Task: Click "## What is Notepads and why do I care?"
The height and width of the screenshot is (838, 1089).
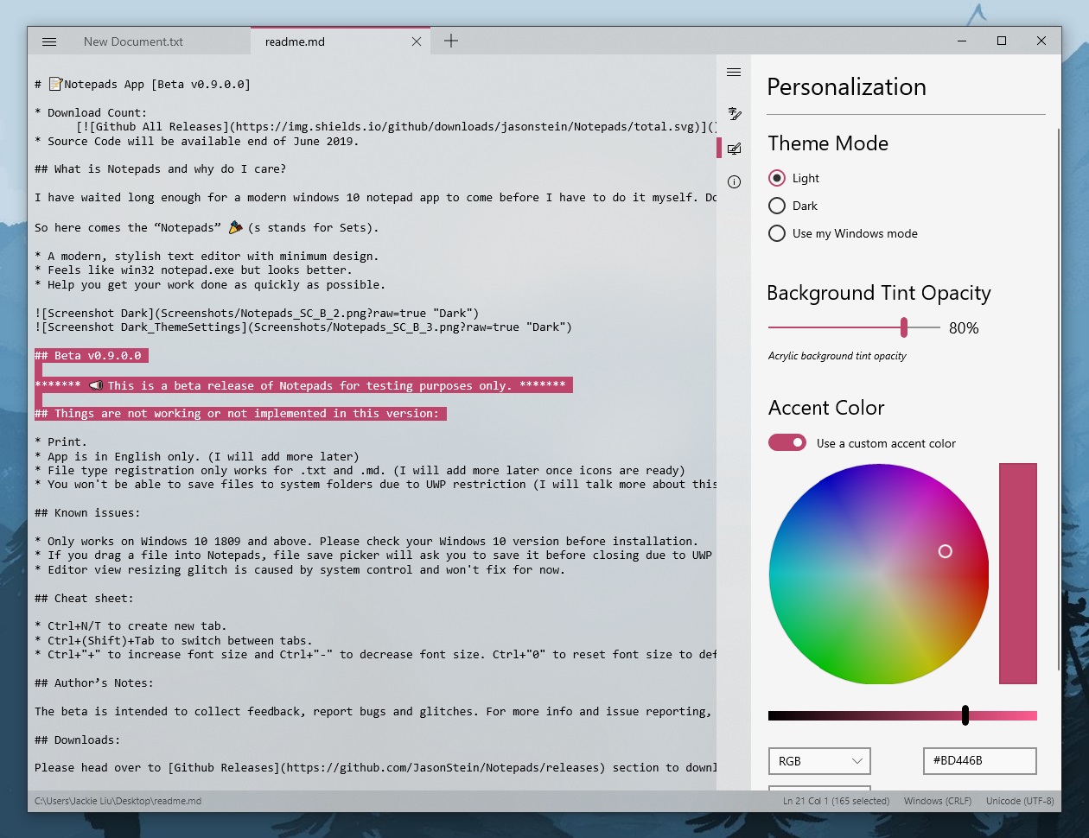Action: (160, 169)
